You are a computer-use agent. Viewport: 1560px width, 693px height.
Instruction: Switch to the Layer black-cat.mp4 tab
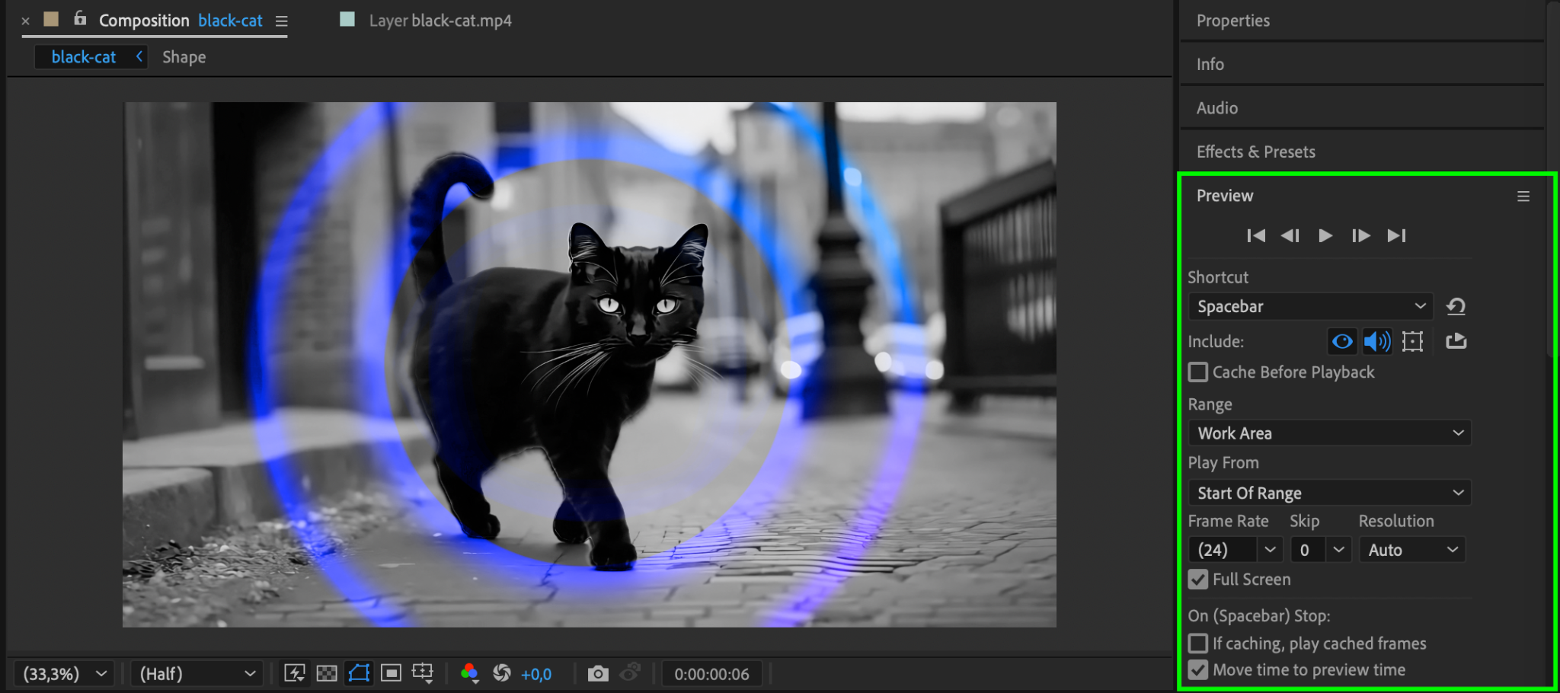tap(440, 21)
